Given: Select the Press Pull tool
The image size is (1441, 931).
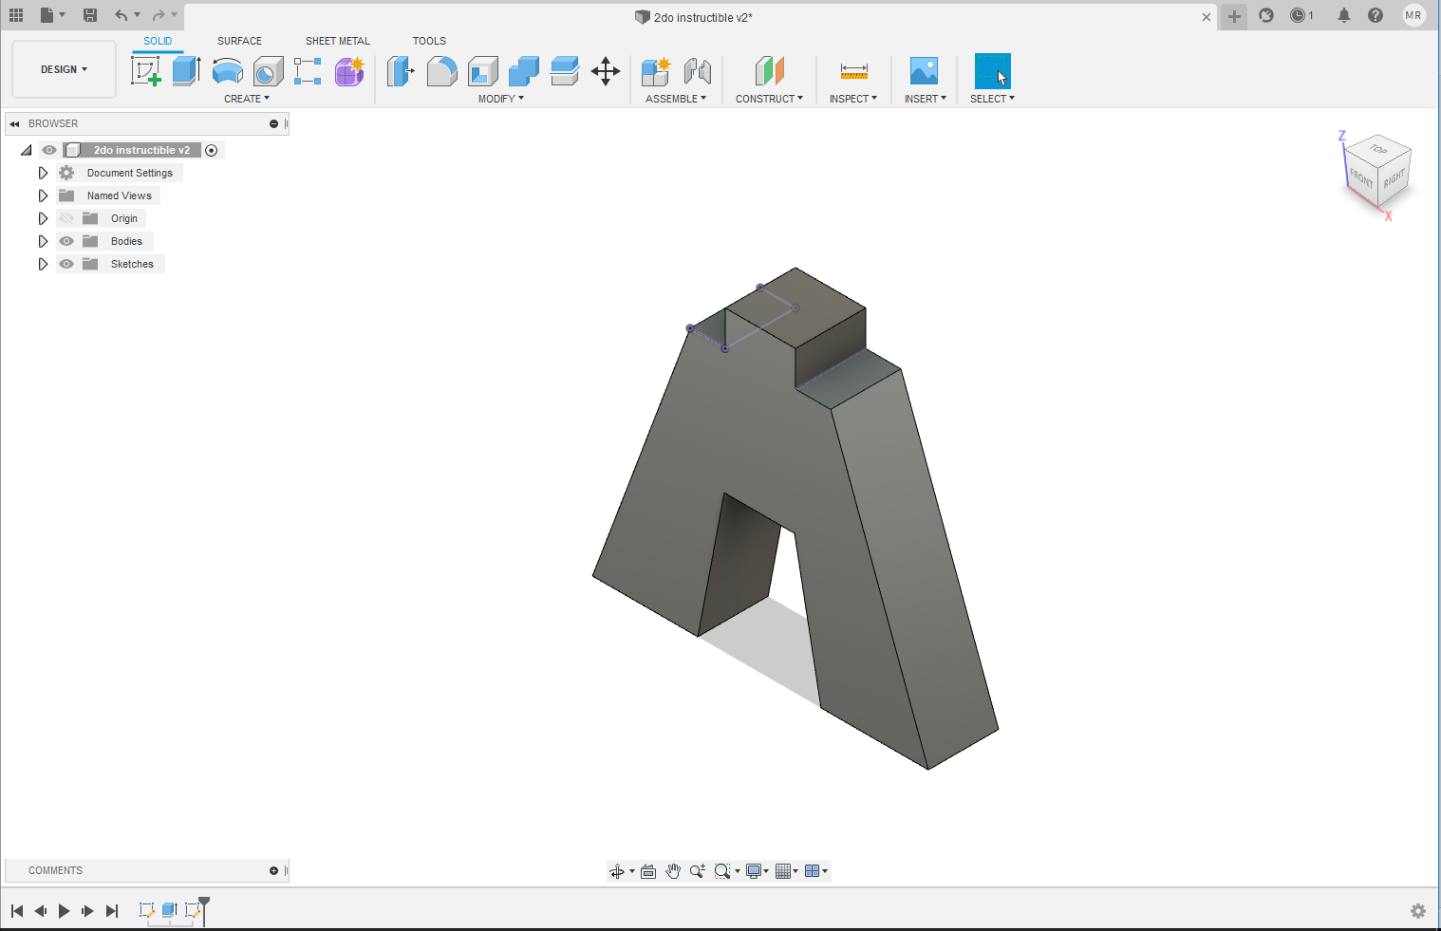Looking at the screenshot, I should coord(401,71).
